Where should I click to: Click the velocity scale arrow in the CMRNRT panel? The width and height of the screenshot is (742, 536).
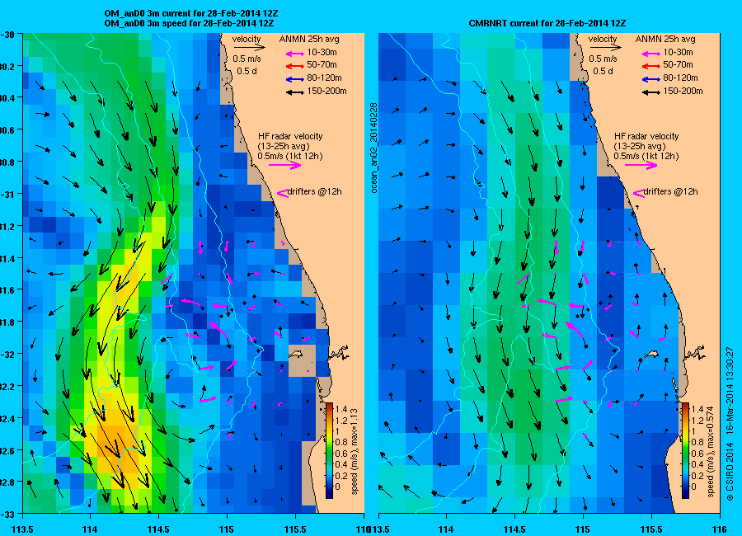605,47
